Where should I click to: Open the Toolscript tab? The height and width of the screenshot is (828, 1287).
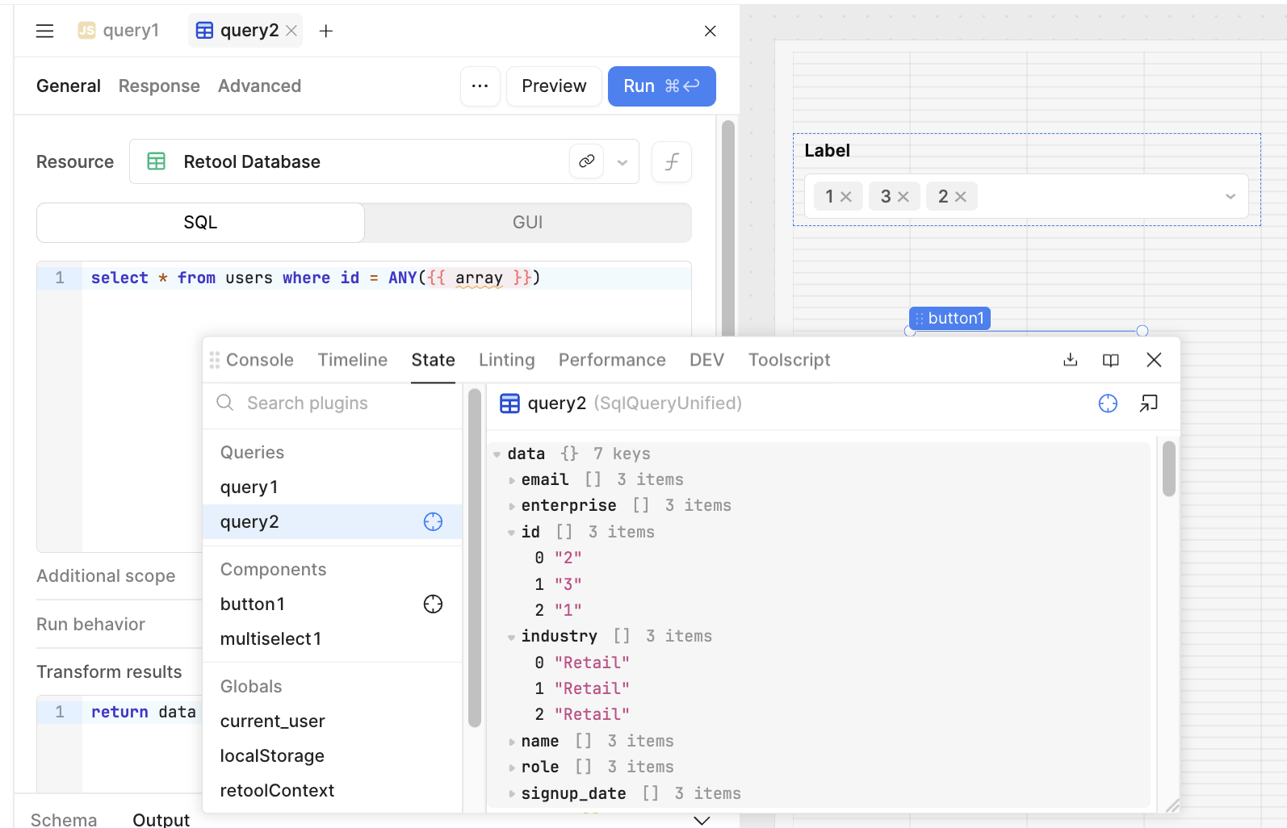789,360
